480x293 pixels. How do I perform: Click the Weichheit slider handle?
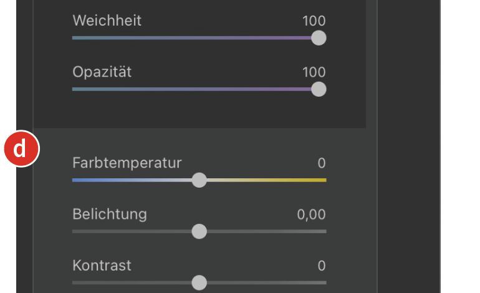319,38
